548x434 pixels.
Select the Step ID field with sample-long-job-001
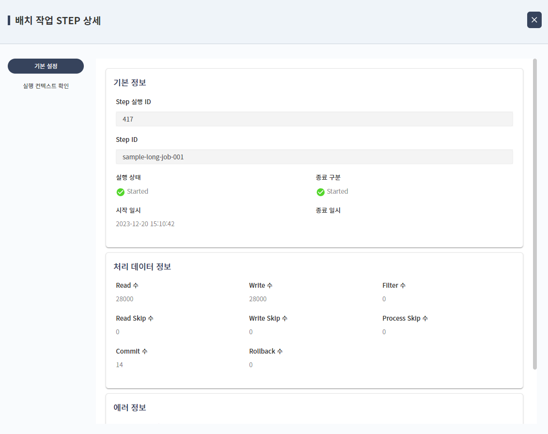(x=314, y=156)
